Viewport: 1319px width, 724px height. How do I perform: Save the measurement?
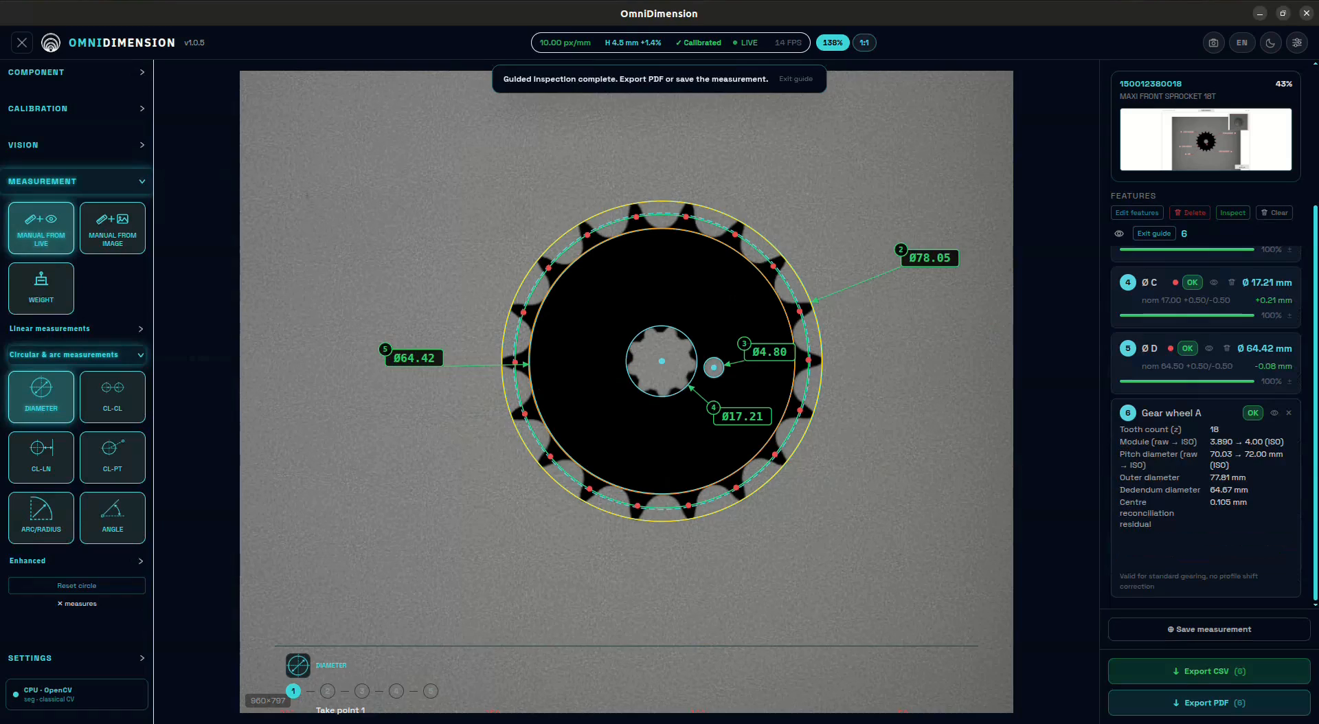click(1209, 629)
